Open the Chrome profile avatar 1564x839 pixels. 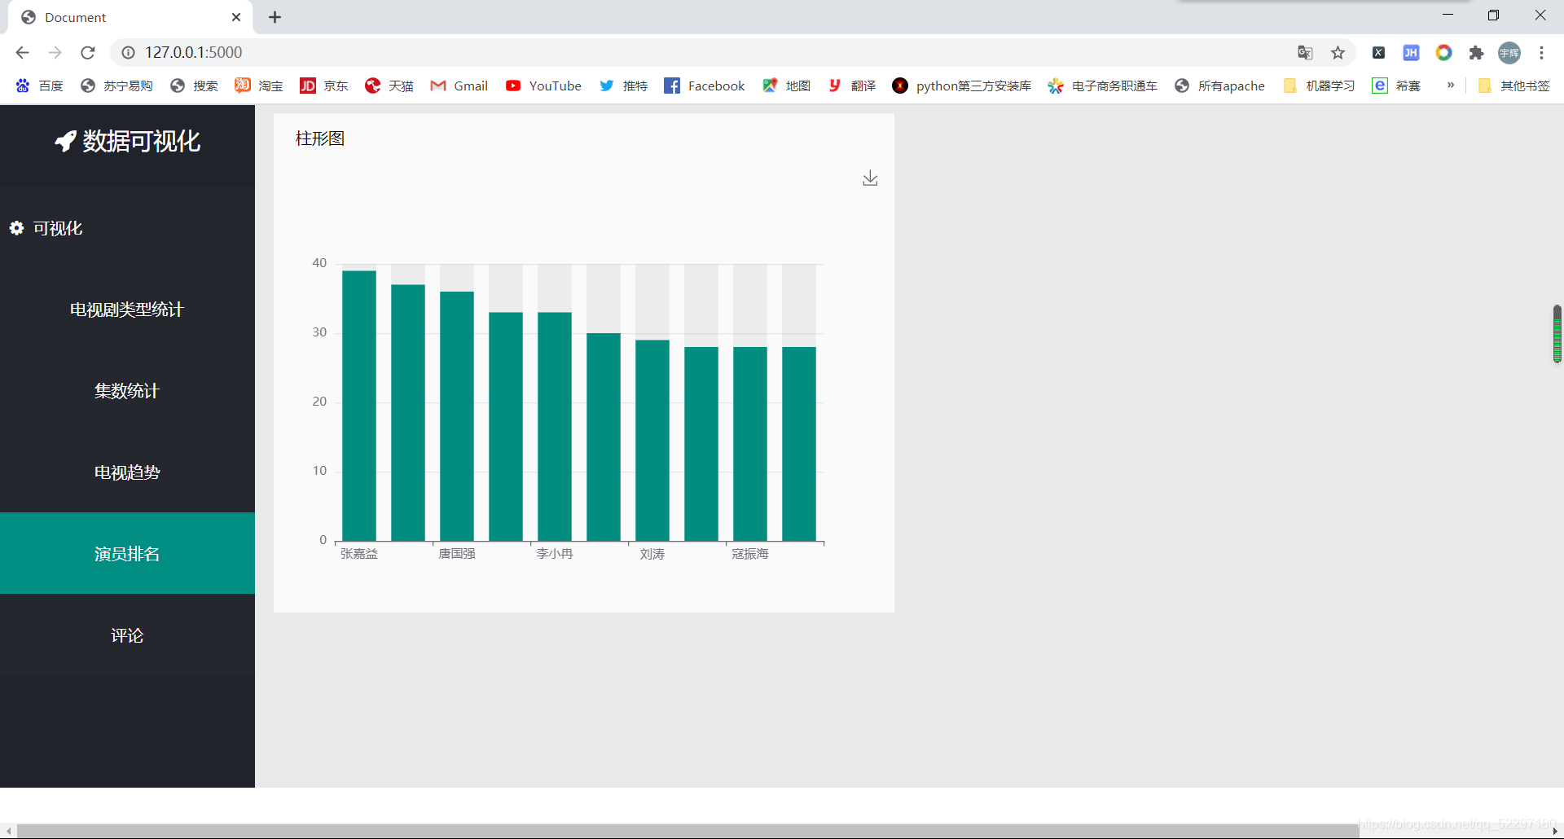tap(1509, 52)
